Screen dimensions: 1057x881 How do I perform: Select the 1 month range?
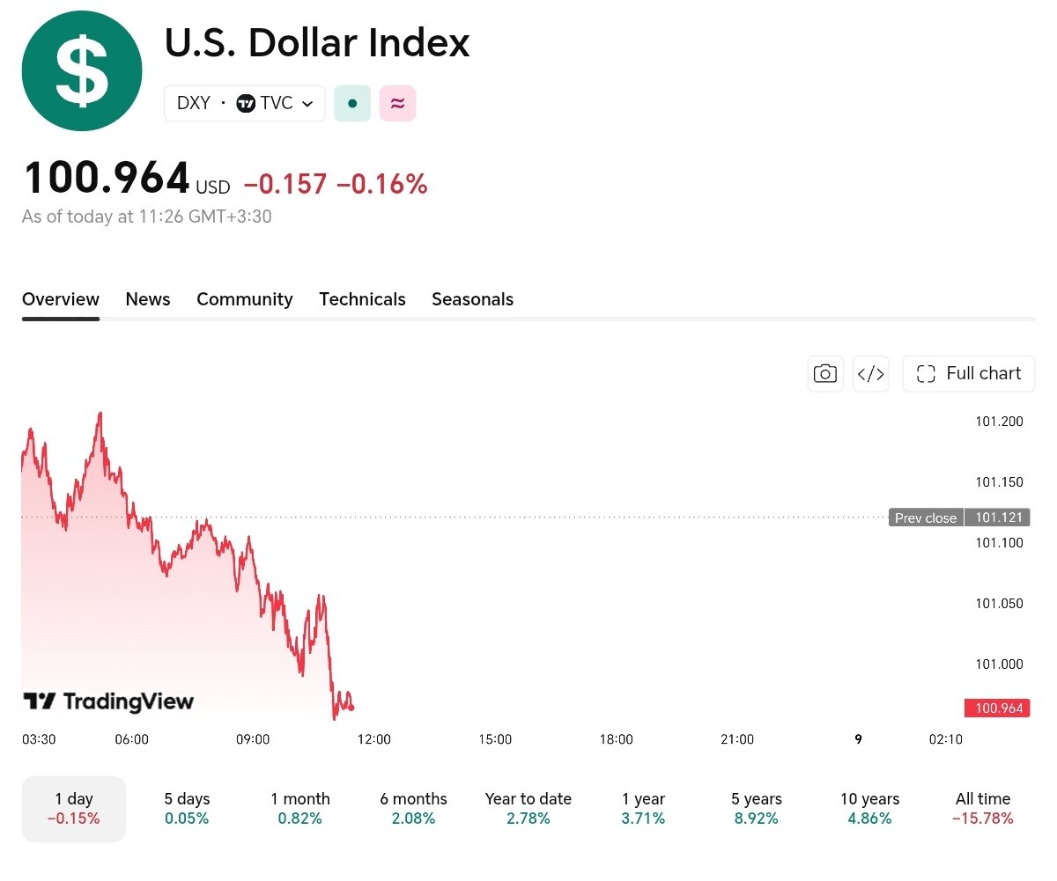(x=300, y=809)
